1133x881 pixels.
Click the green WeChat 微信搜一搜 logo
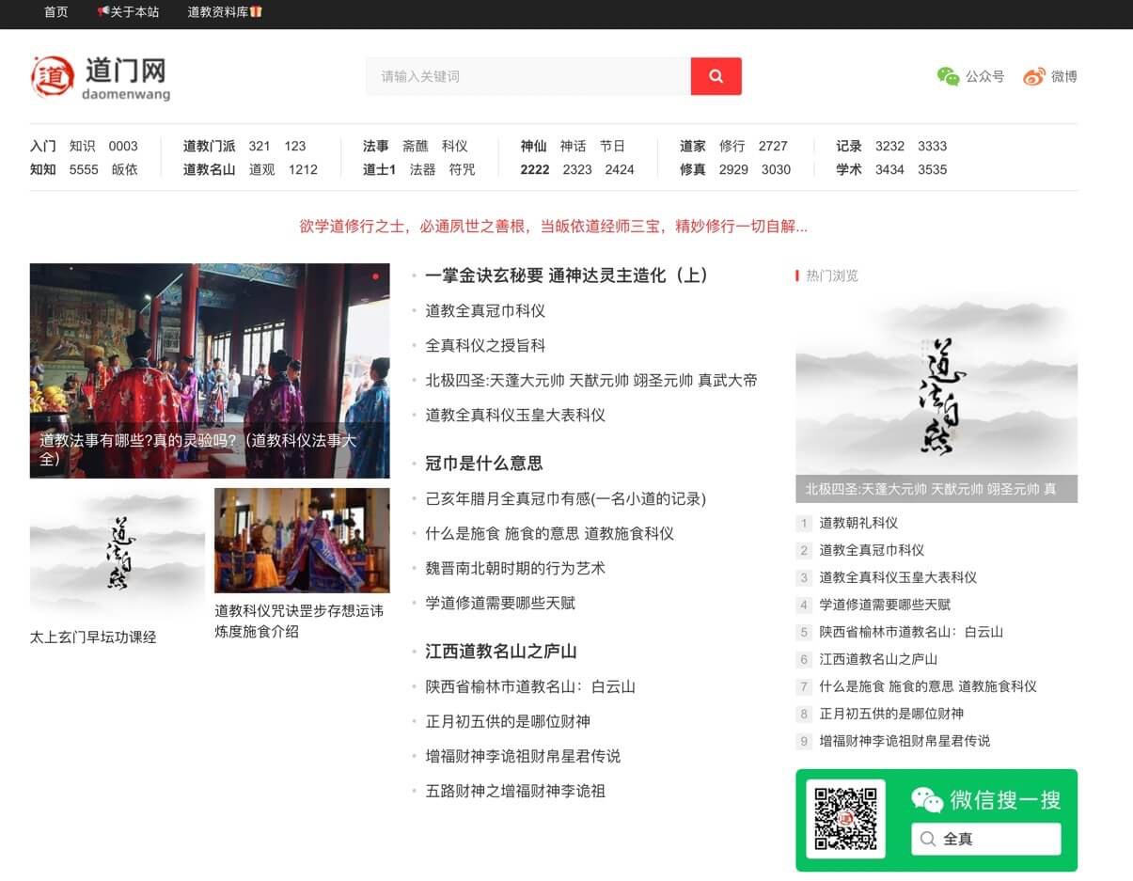[927, 800]
